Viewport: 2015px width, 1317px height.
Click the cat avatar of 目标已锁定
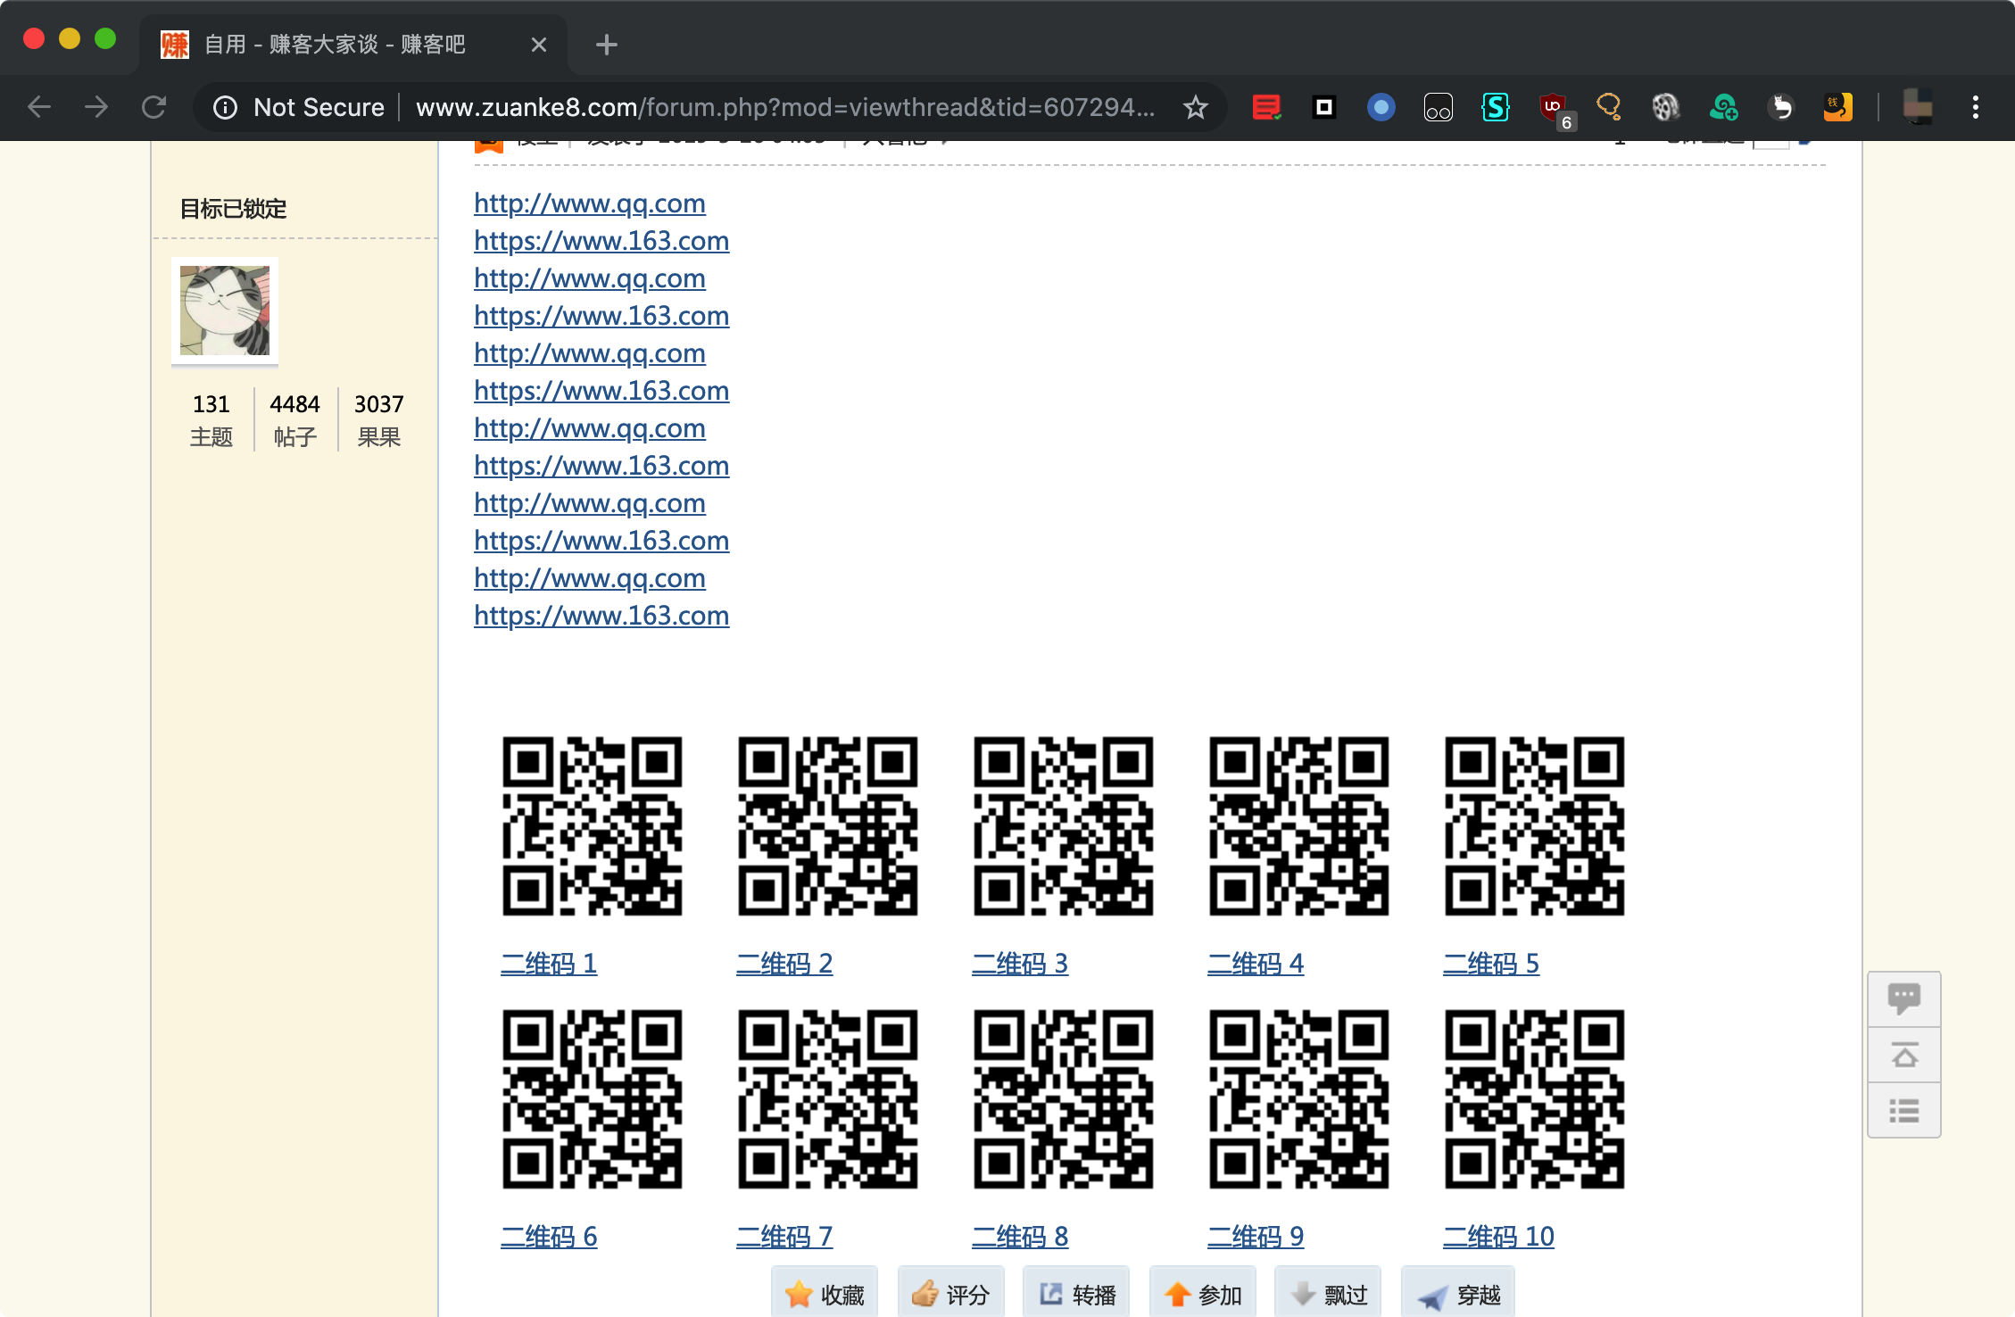(225, 311)
